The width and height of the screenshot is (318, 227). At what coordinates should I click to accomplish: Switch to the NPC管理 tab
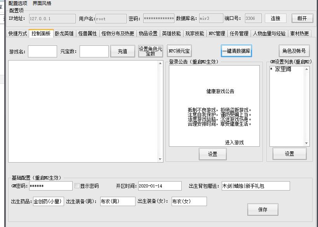217,34
